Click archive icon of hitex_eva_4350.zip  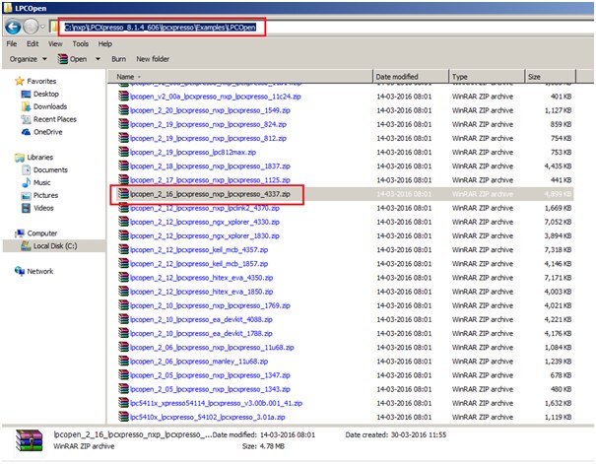tap(123, 278)
